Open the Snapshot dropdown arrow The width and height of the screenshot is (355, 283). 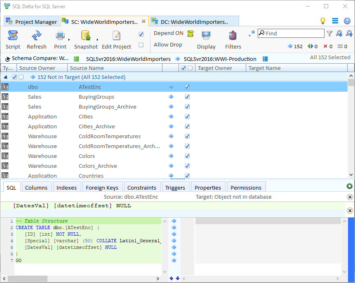(x=97, y=40)
